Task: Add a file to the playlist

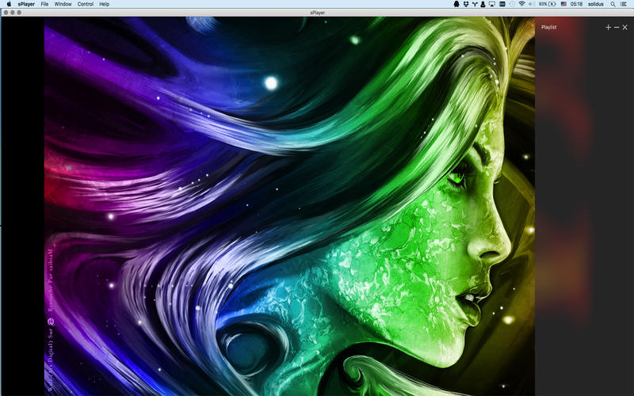Action: [608, 28]
